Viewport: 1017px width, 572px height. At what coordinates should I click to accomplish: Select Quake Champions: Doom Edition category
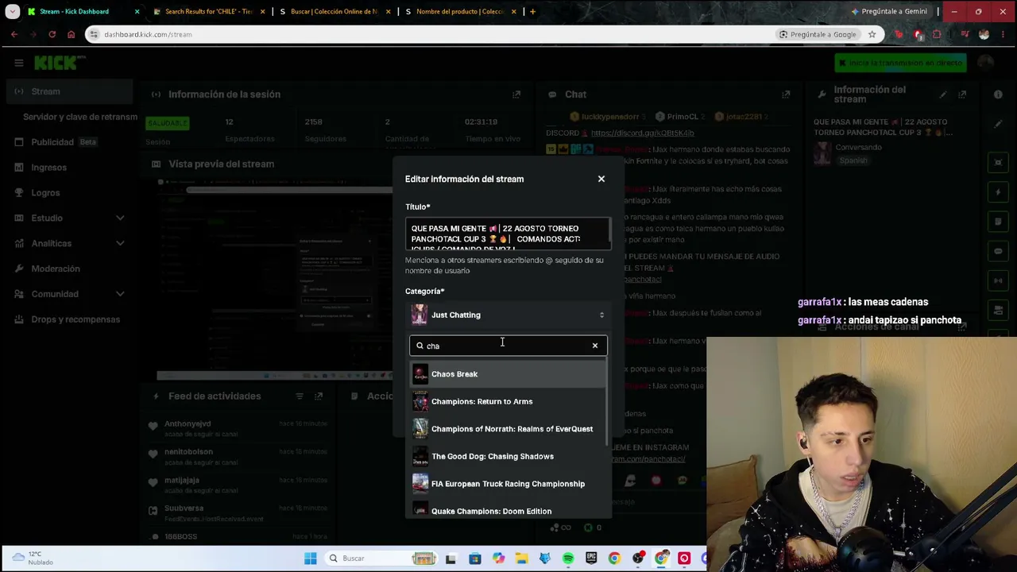pyautogui.click(x=508, y=511)
